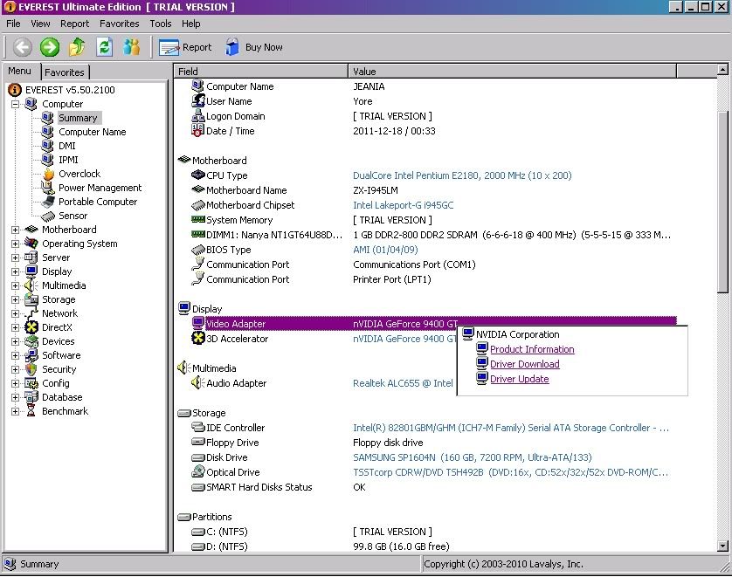Click the Report toolbar button

coord(185,47)
